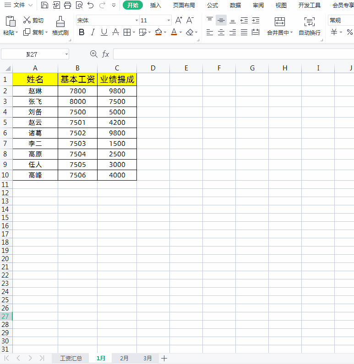
Task: Switch to the 审阅 ribbon tab
Action: coord(258,5)
